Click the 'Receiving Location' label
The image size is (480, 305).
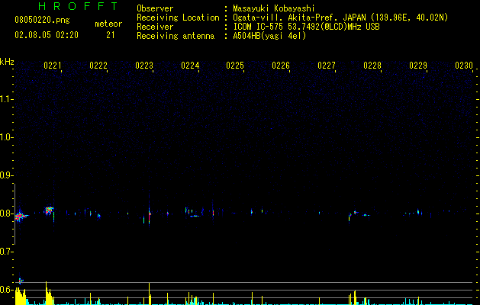178,18
